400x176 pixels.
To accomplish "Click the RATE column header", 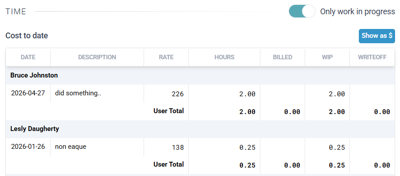I will click(x=166, y=57).
